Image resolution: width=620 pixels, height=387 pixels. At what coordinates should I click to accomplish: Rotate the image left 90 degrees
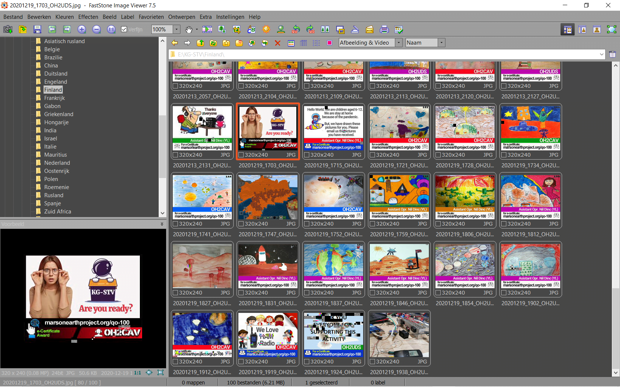coord(296,29)
